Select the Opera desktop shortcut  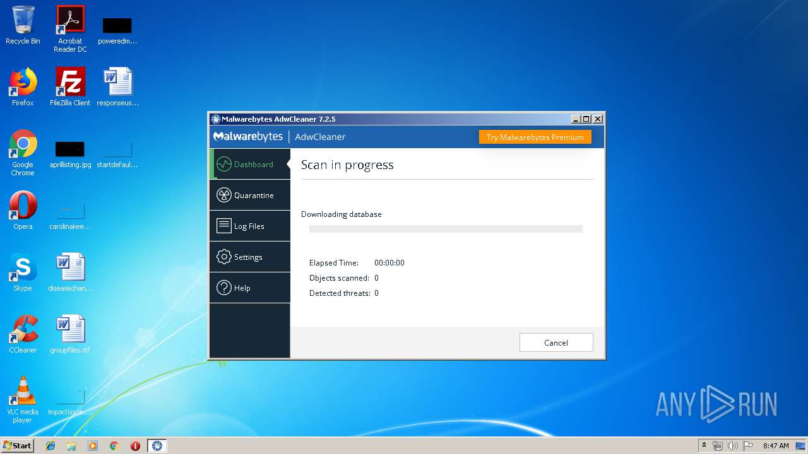click(23, 211)
